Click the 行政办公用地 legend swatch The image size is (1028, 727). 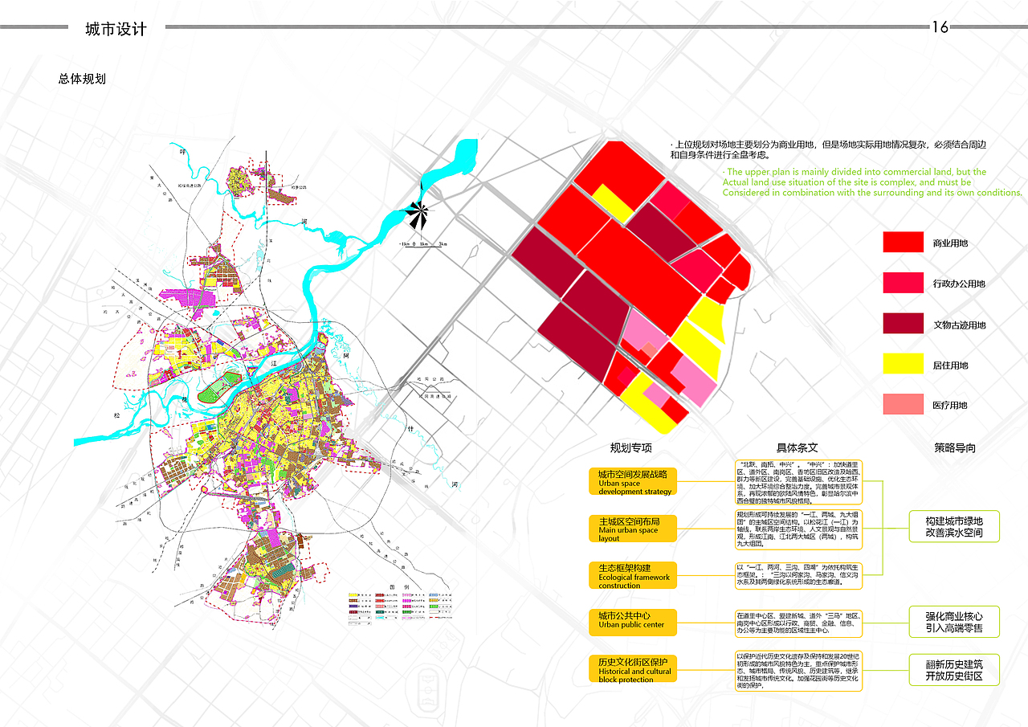click(904, 283)
